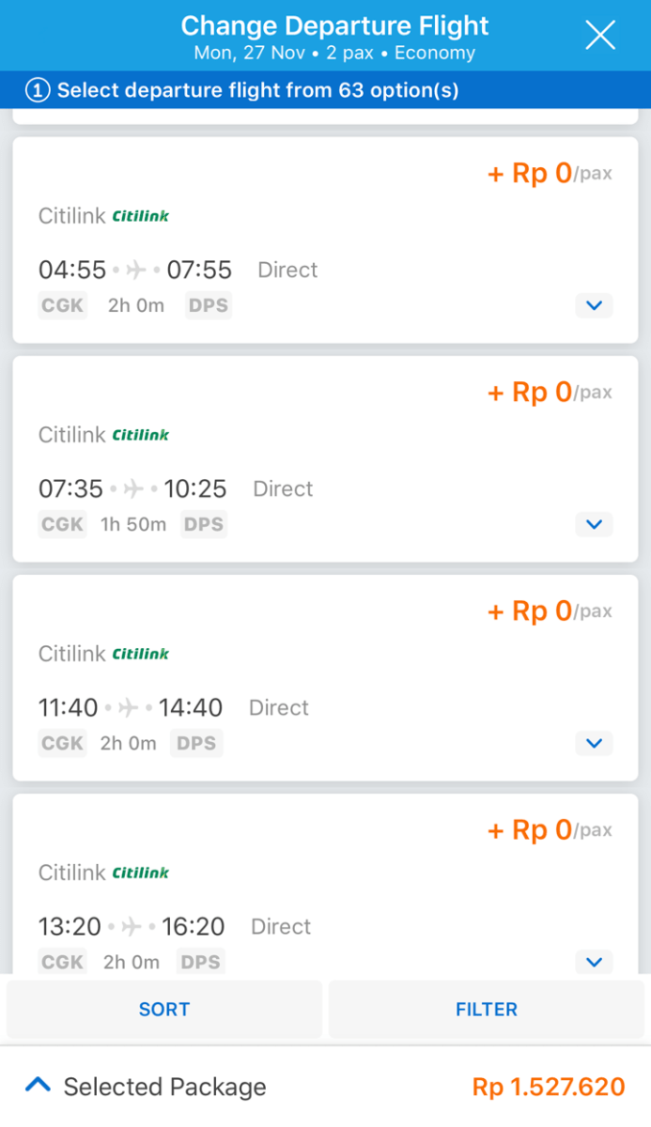Expand details of the 07:35 Citilink flight
Screen dimensions: 651x1127
click(594, 524)
